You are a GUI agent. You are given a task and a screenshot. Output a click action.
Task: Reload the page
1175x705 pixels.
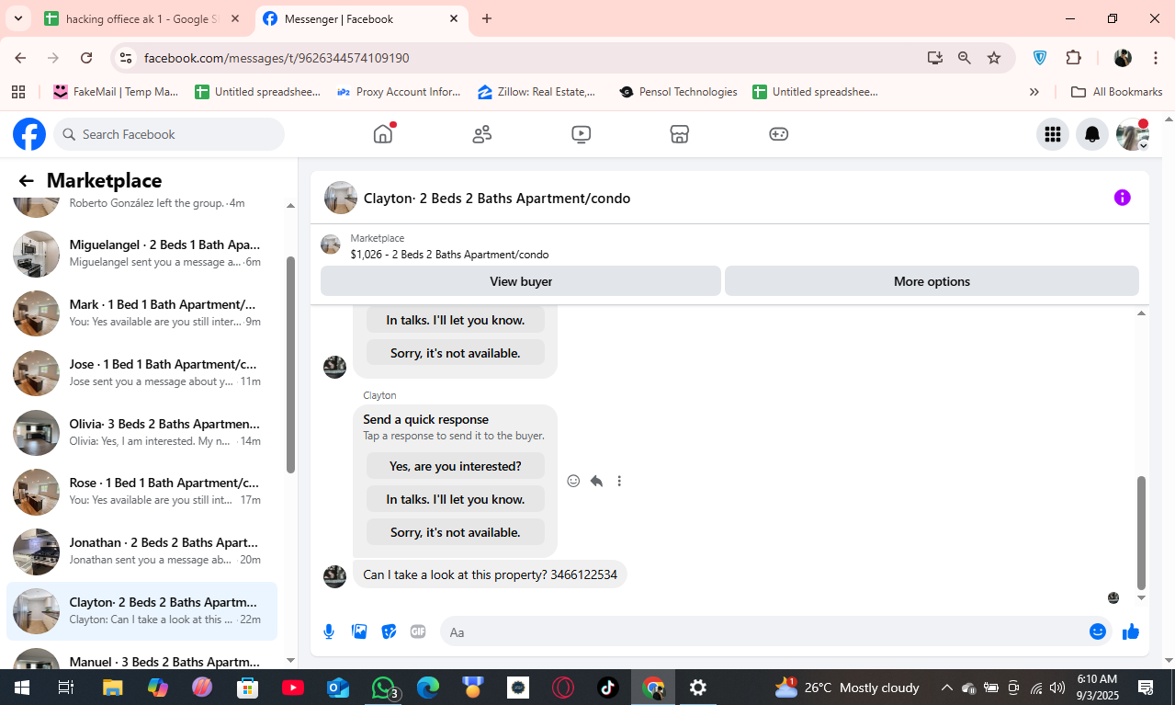(86, 58)
